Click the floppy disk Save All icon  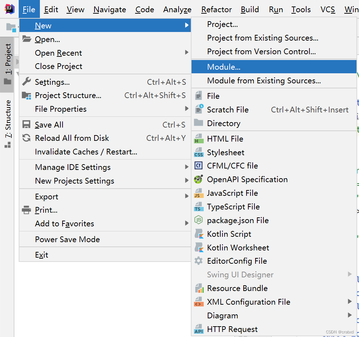26,125
